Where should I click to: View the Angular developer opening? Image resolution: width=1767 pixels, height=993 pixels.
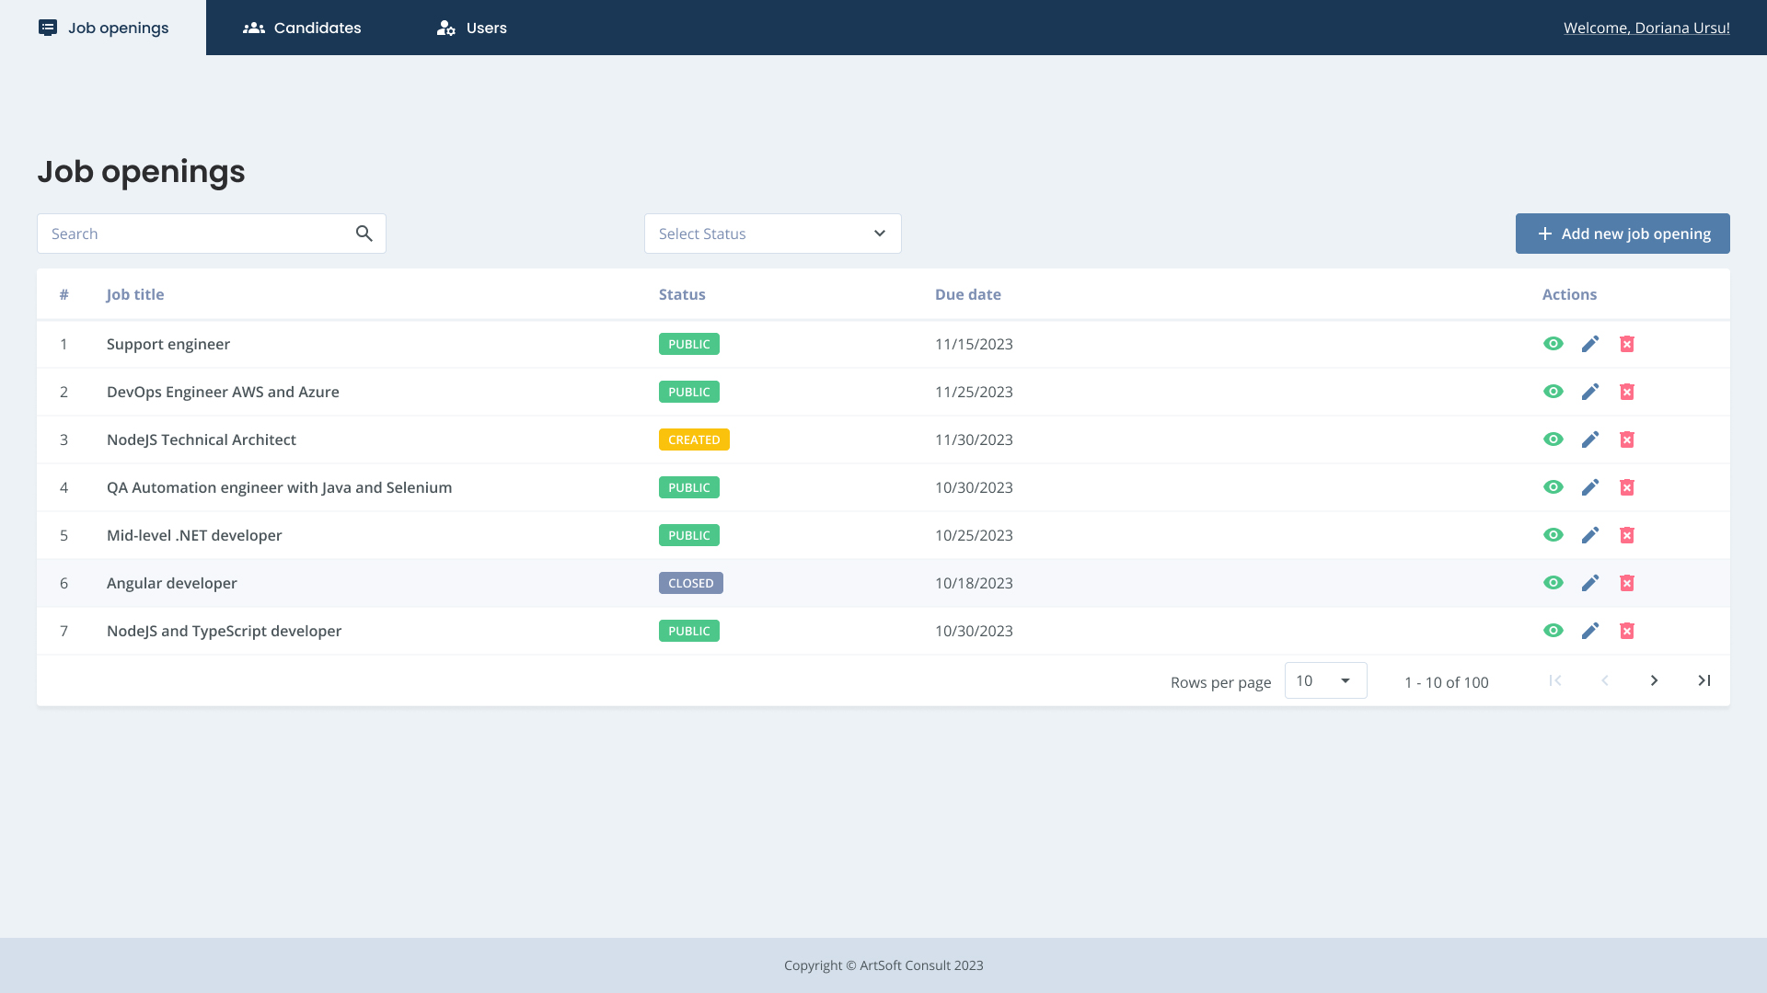click(1553, 583)
